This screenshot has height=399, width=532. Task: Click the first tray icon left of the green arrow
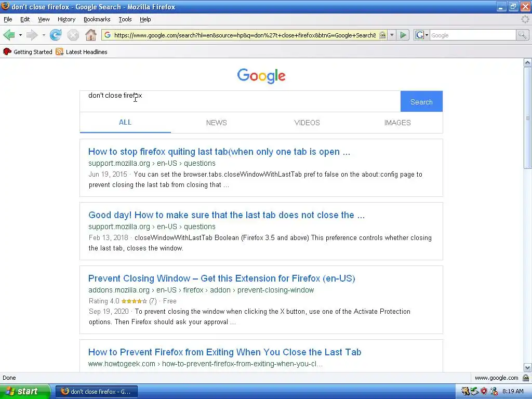pyautogui.click(x=465, y=391)
